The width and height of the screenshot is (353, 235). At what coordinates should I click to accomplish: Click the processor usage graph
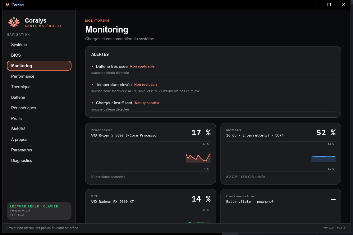150,157
